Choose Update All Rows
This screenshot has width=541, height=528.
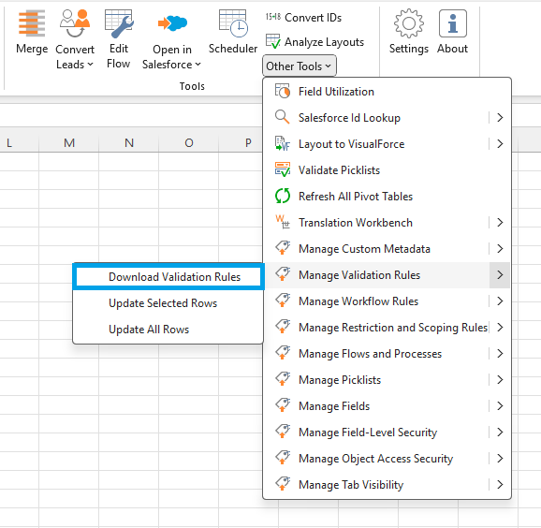168,330
